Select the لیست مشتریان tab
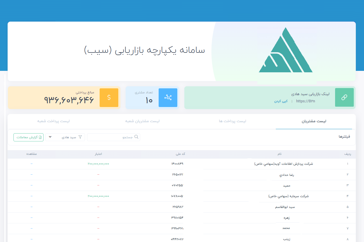 [x=314, y=121]
